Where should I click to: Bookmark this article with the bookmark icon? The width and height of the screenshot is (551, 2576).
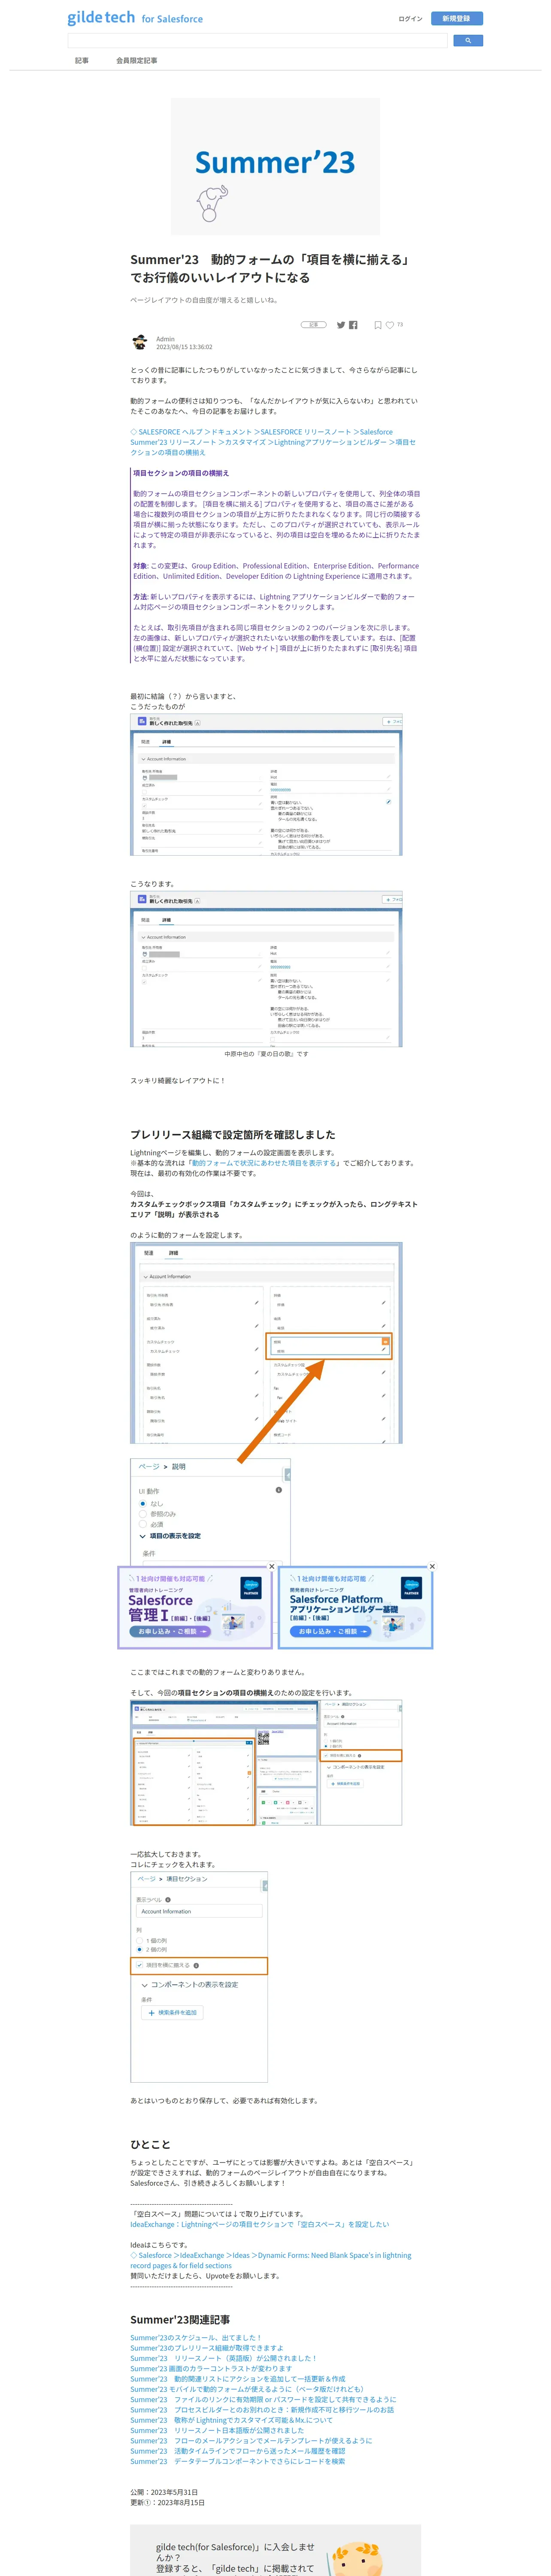coord(378,325)
